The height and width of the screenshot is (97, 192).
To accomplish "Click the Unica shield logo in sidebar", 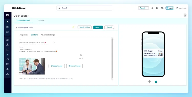I will point(7,15).
